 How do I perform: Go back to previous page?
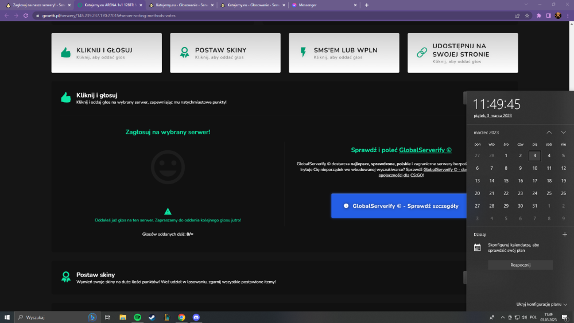(6, 15)
